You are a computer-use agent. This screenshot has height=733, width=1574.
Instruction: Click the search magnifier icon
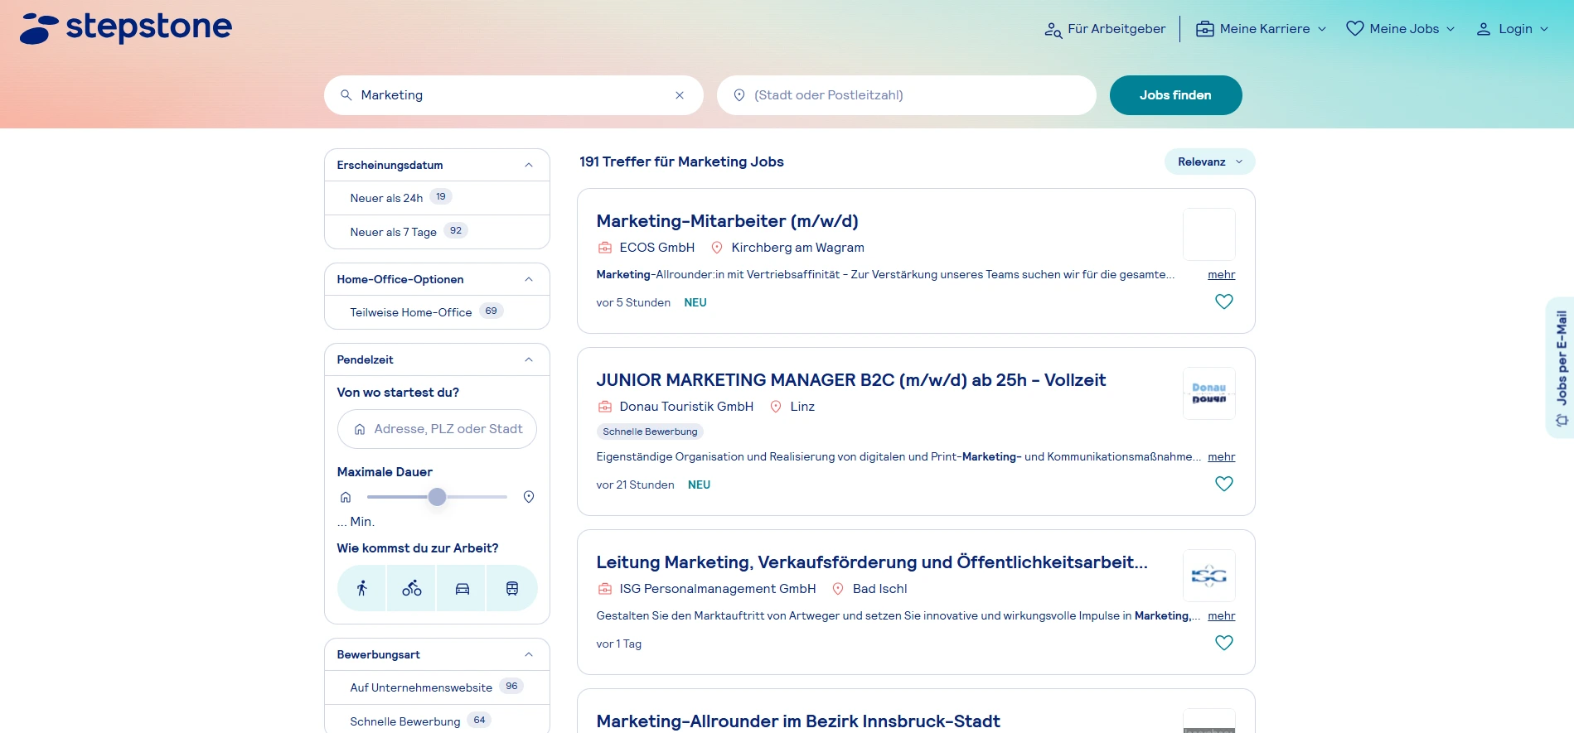pyautogui.click(x=346, y=95)
